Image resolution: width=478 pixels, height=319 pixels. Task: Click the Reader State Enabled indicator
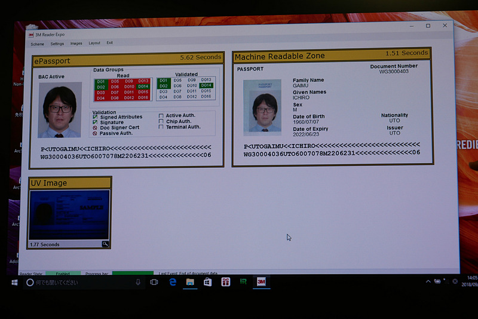coord(63,273)
